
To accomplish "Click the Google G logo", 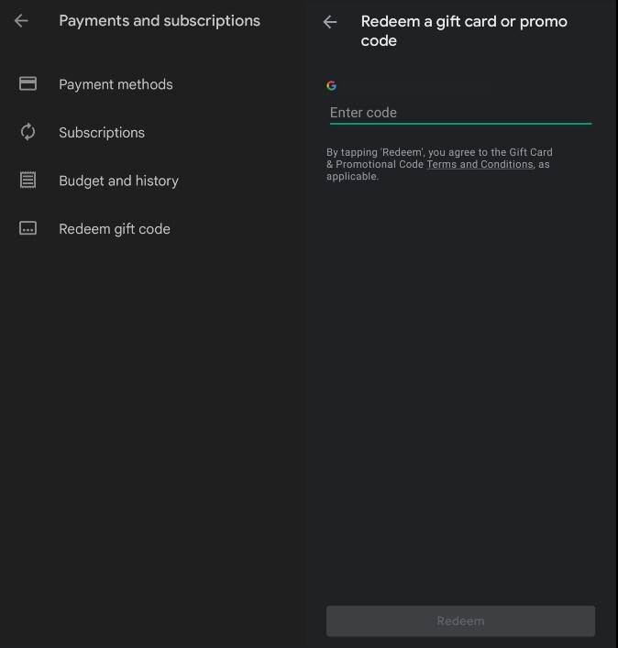I will pyautogui.click(x=332, y=85).
